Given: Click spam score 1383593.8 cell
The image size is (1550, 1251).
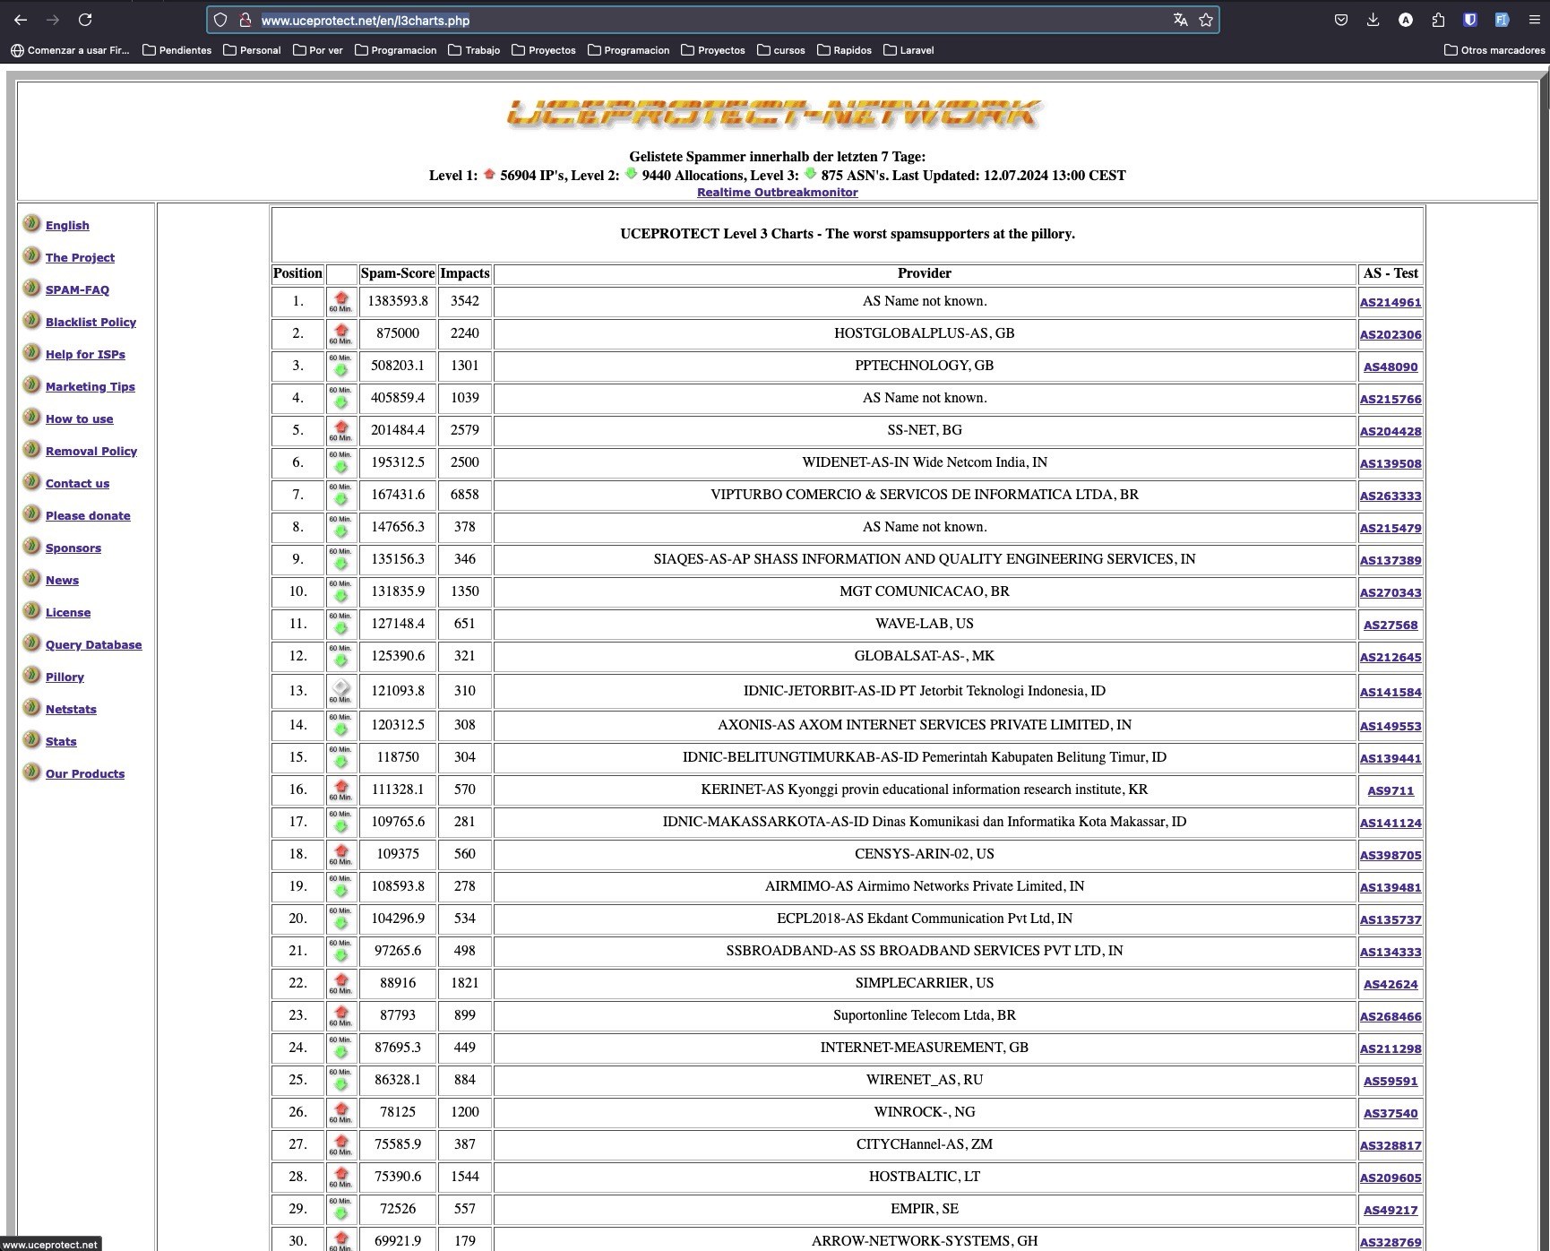Looking at the screenshot, I should click(398, 301).
